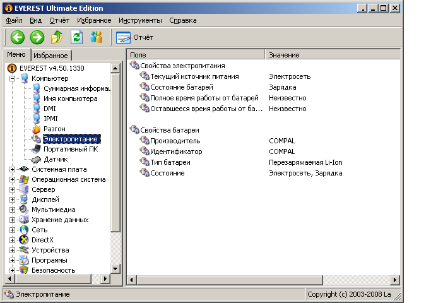
Task: Click the Электропитание icon in the tree
Action: coord(36,139)
